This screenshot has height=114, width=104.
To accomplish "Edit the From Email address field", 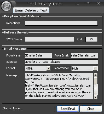I will (x=84, y=55).
